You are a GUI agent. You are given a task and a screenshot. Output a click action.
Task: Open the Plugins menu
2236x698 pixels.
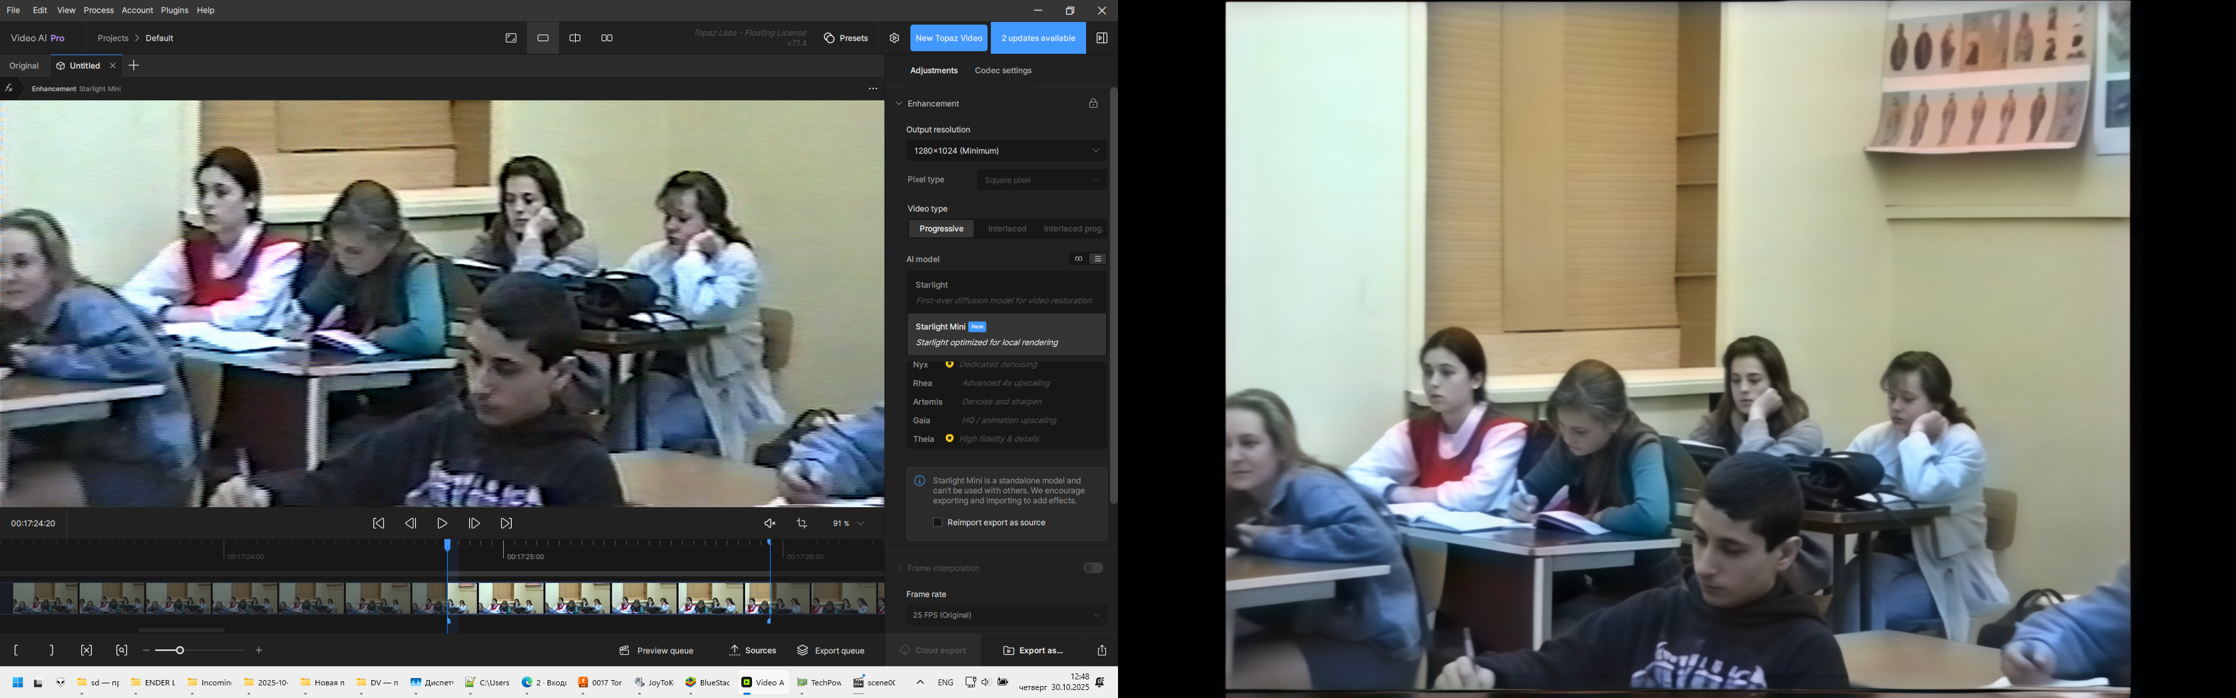tap(174, 11)
